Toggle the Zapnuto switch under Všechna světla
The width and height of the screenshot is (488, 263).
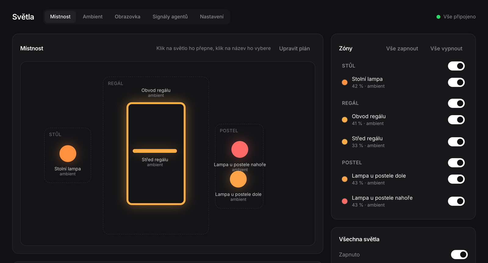459,254
